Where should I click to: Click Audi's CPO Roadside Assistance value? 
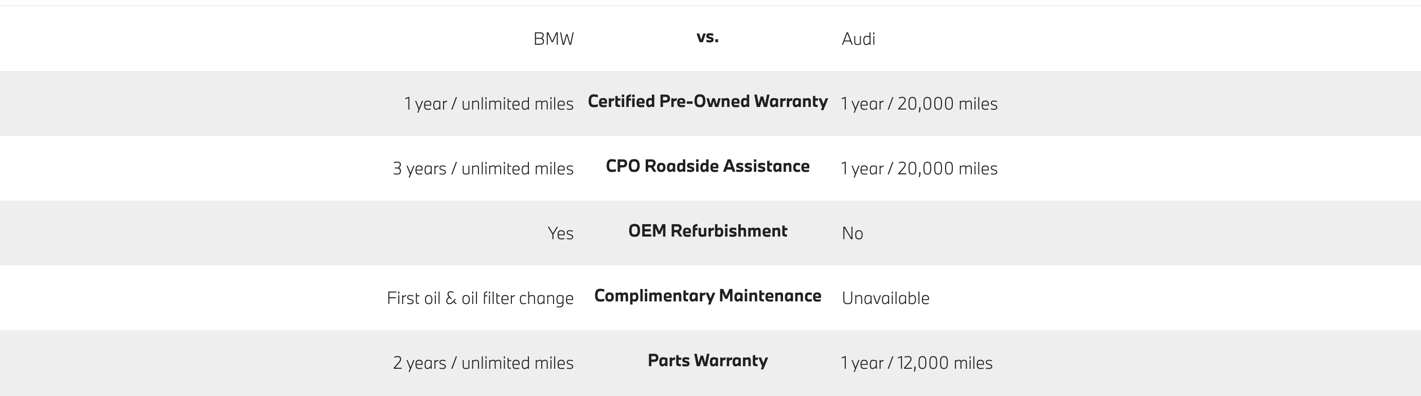click(919, 168)
